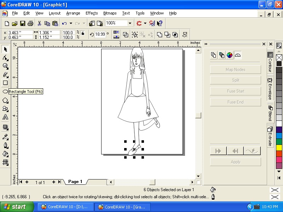Viewport: 283px width, 212px height.
Task: Select the Eyedropper tool
Action: click(5, 137)
